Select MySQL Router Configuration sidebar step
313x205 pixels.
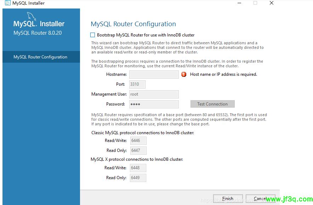[x=40, y=57]
